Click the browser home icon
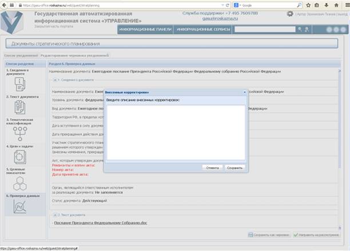Screen dimensions: 350x251 pos(336,5)
